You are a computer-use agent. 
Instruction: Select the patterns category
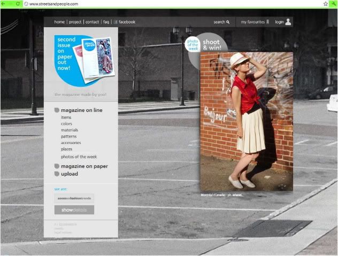(x=68, y=137)
